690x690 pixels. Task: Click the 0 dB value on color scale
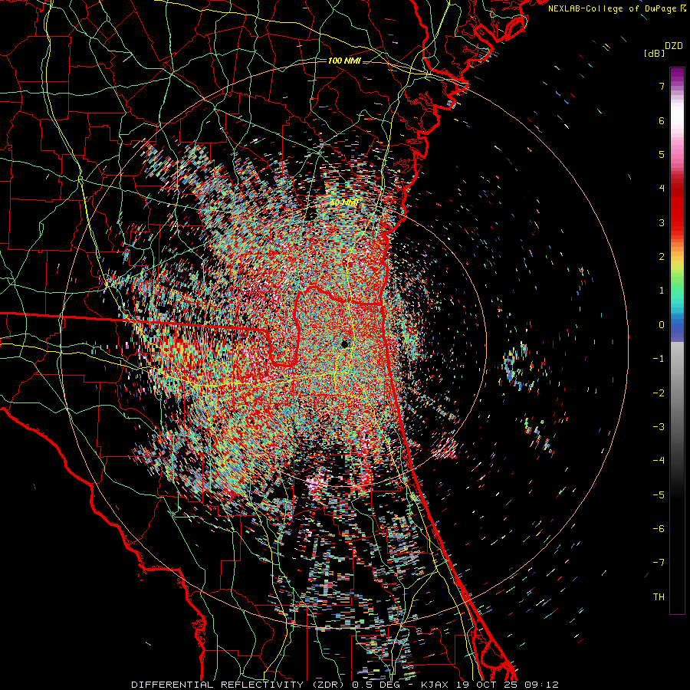[x=662, y=325]
